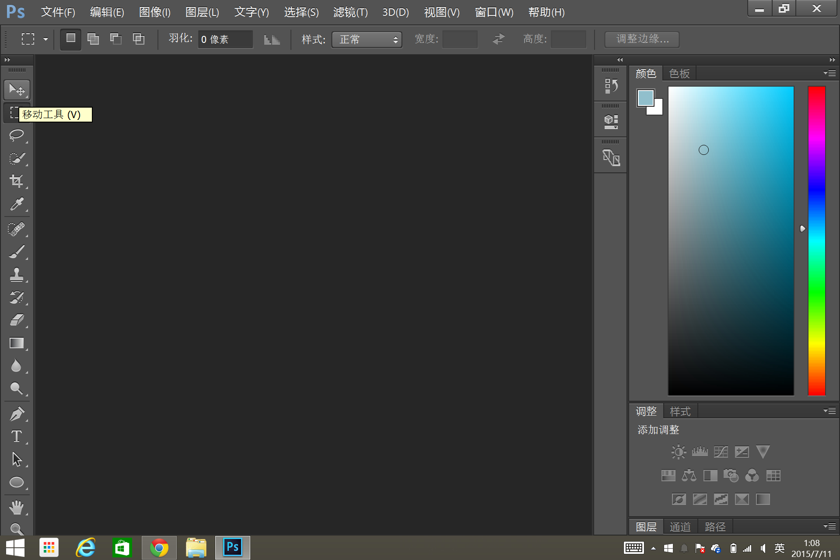Open the marquee tool preset picker arrow
This screenshot has height=560, width=840.
point(45,39)
